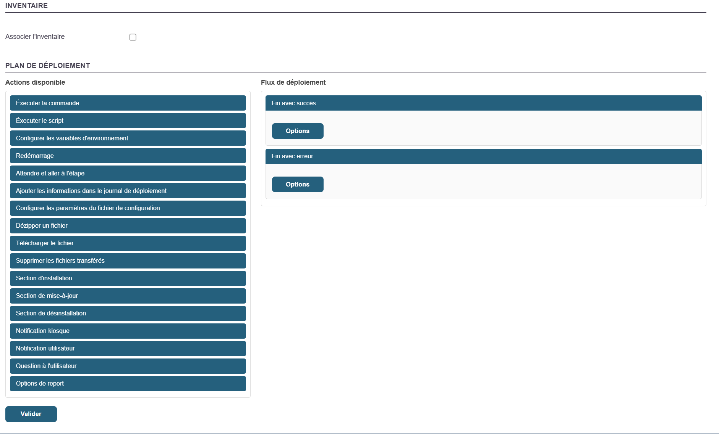Expand the Fin avec erreur header
This screenshot has width=719, height=434.
(483, 156)
